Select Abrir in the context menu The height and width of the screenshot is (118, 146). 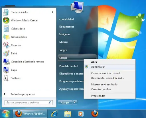pyautogui.click(x=109, y=62)
